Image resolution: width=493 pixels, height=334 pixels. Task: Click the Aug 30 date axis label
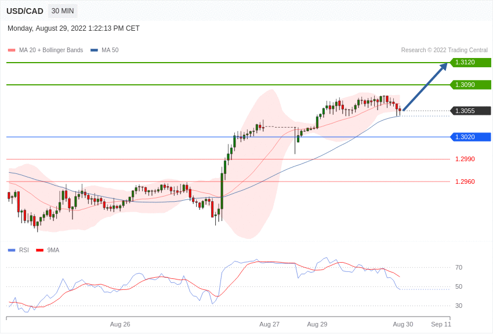pos(403,324)
